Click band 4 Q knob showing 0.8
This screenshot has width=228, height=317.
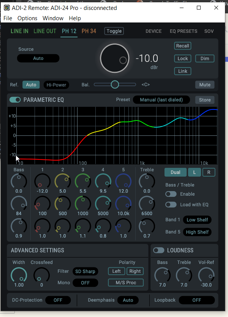click(x=103, y=226)
